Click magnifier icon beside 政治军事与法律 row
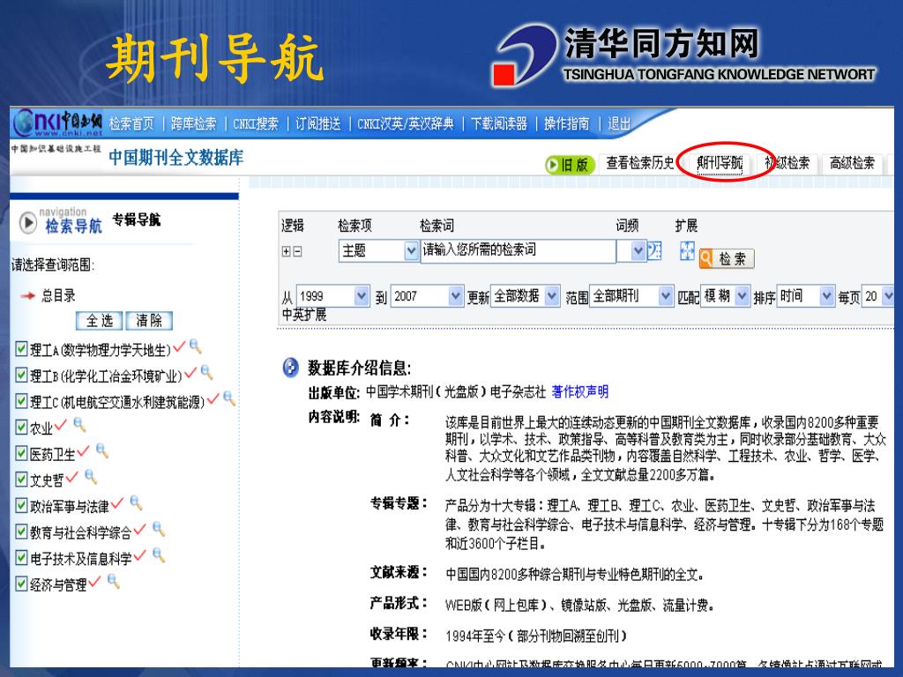Screen dimensions: 903x677 (136, 503)
